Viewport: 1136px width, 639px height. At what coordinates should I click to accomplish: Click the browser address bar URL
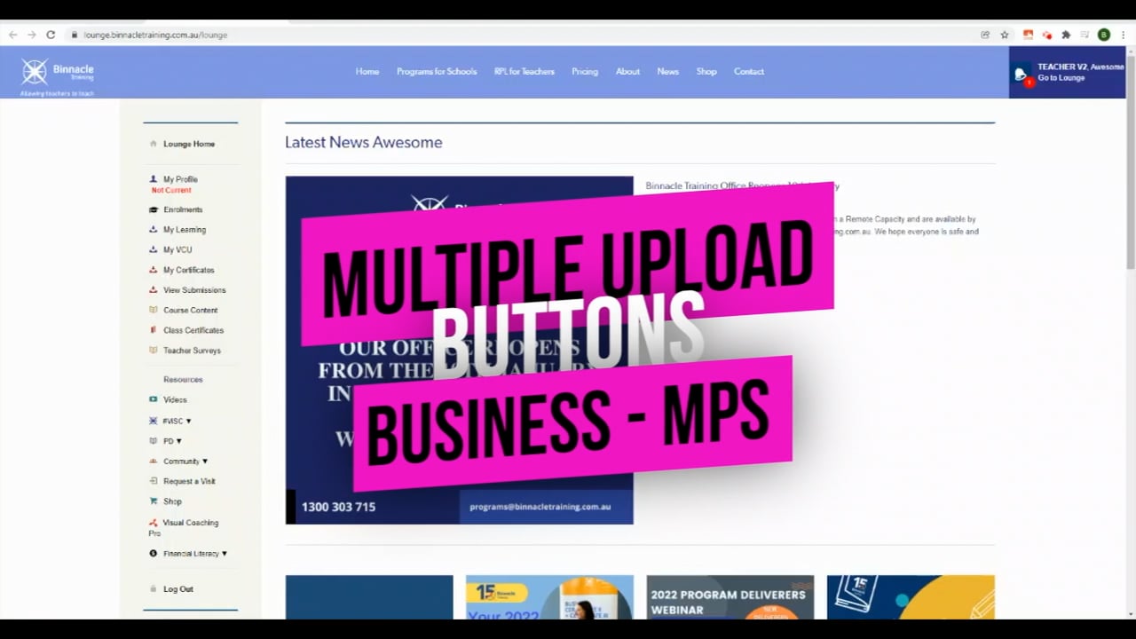[x=155, y=35]
